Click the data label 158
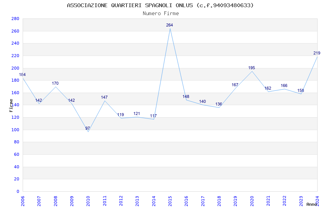321x208 pixels. [301, 90]
